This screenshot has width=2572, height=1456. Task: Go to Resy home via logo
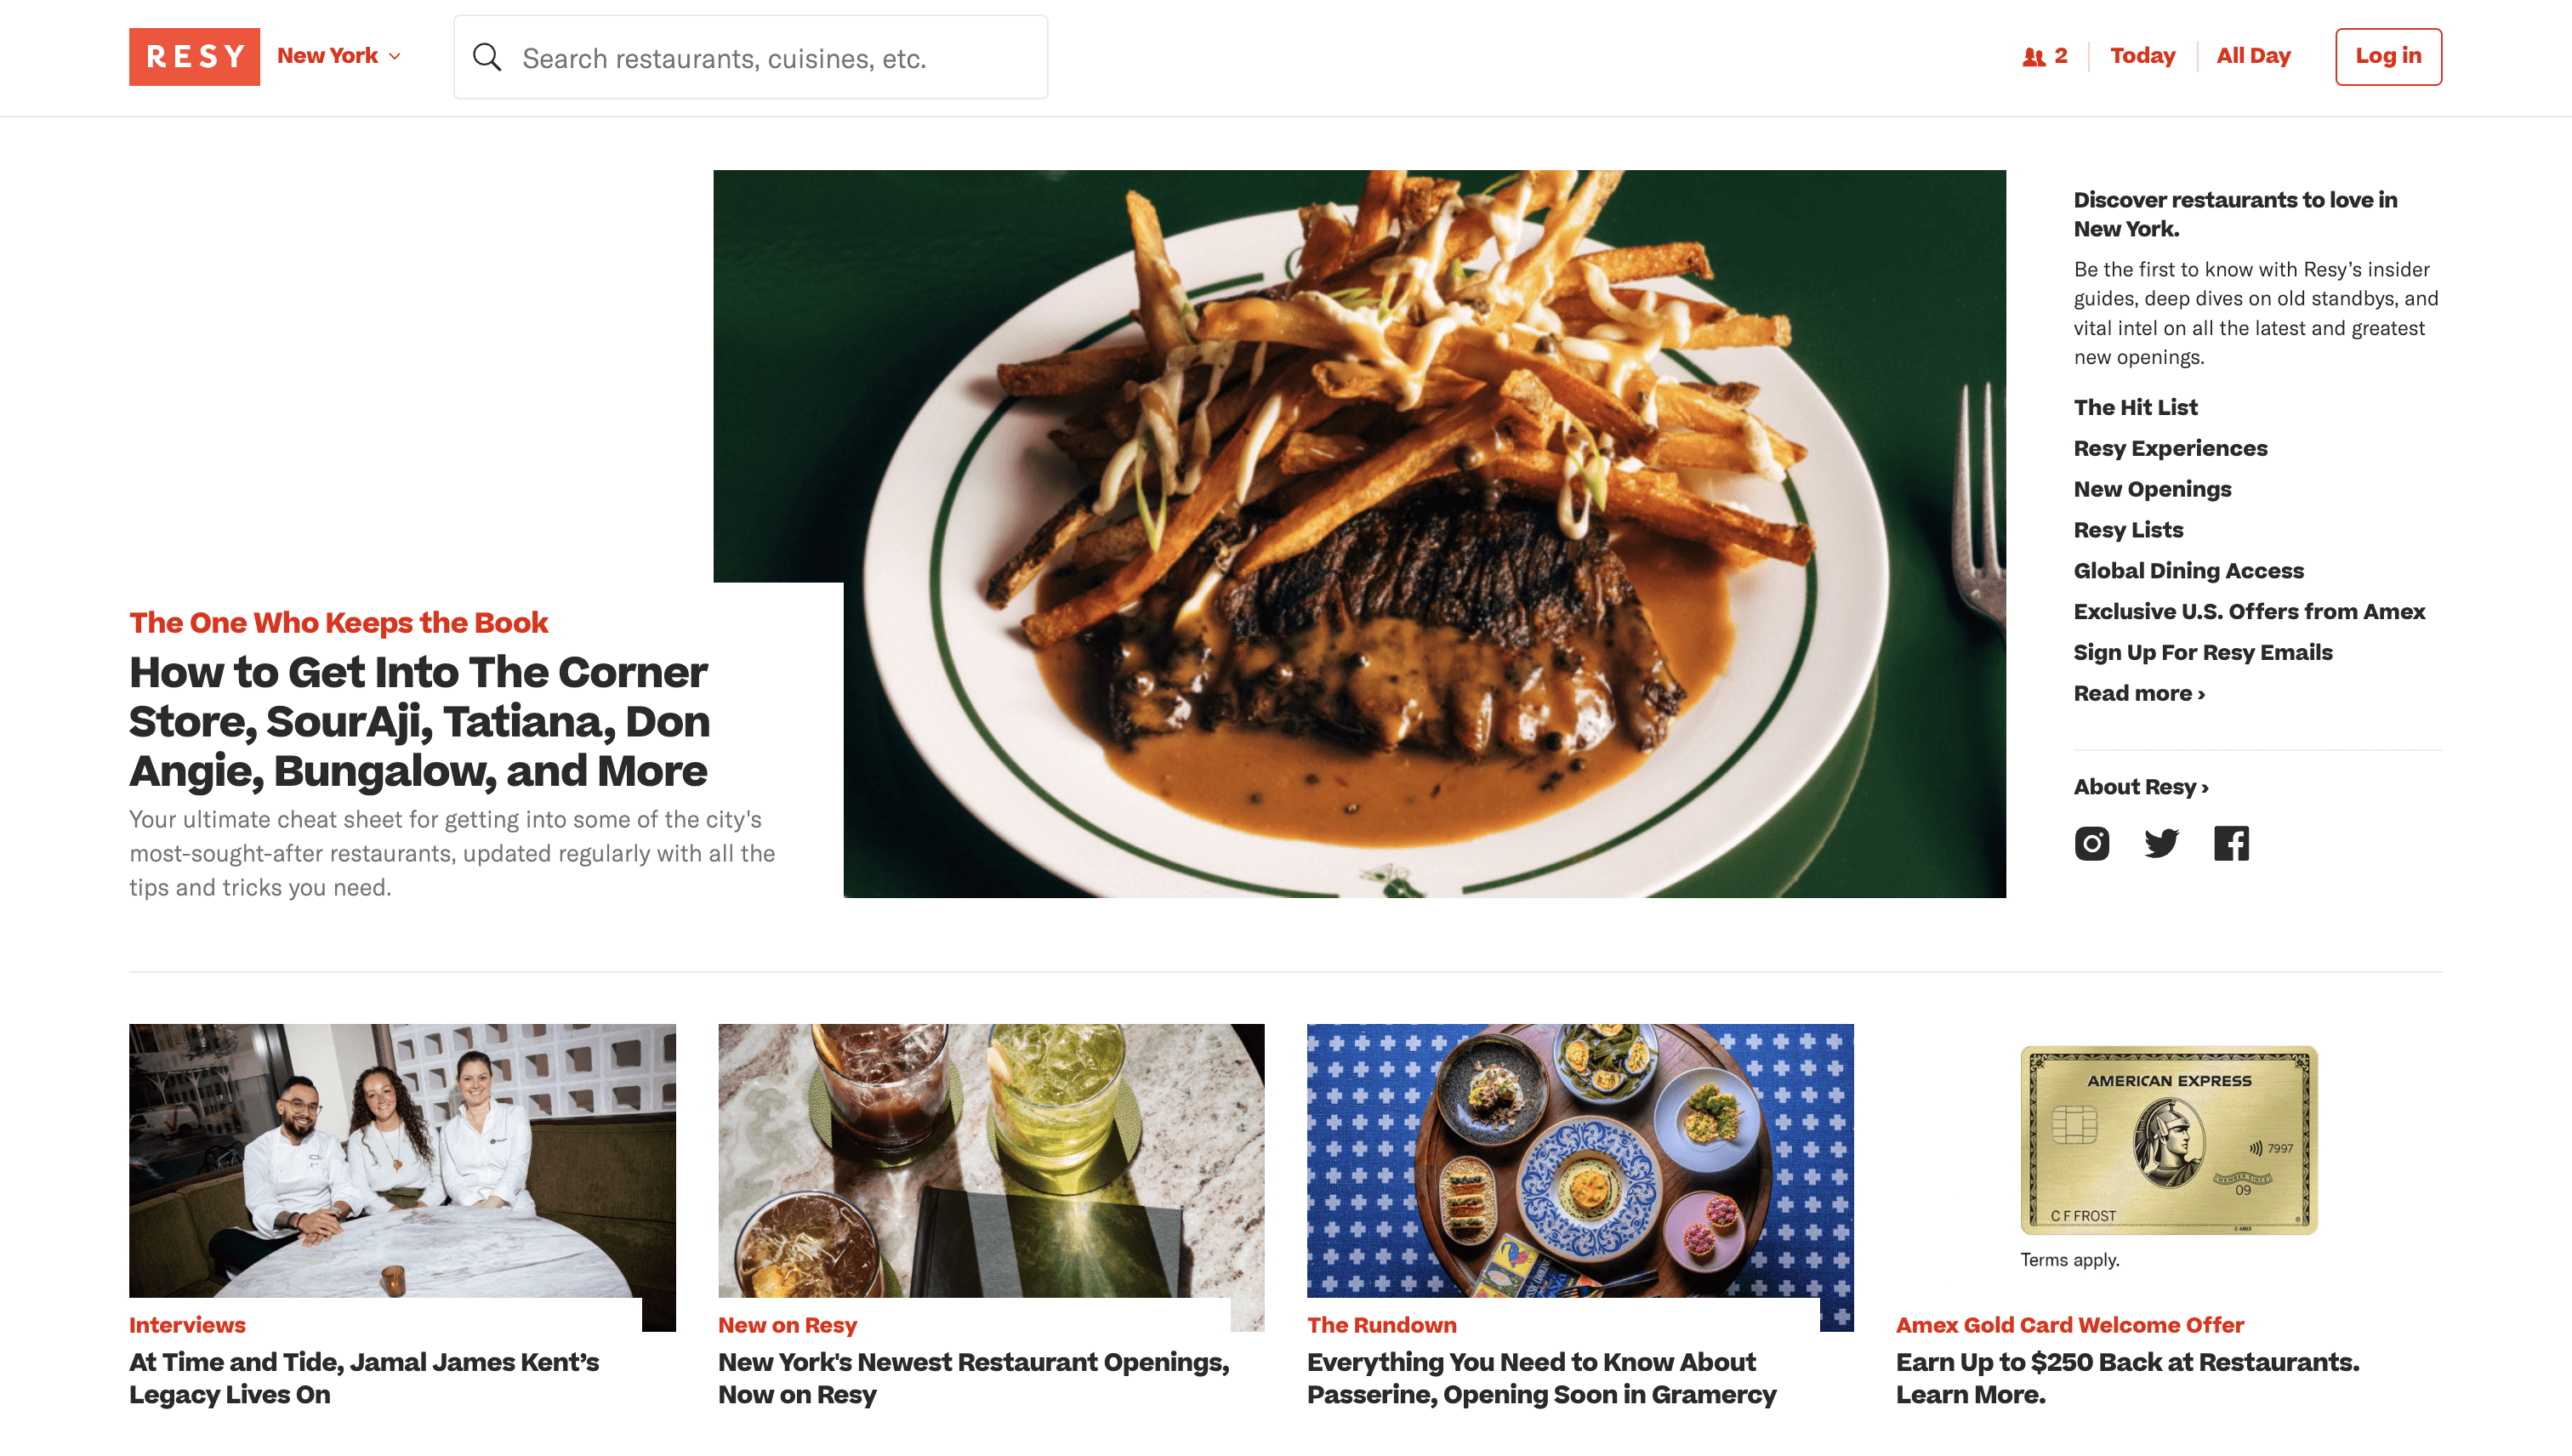tap(194, 56)
